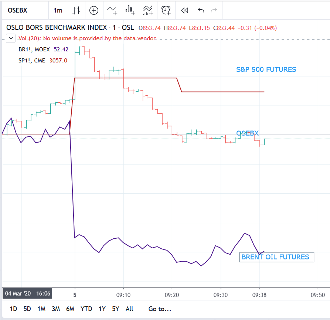The image size is (330, 320).
Task: Click the redo arrow icon
Action: [x=214, y=10]
